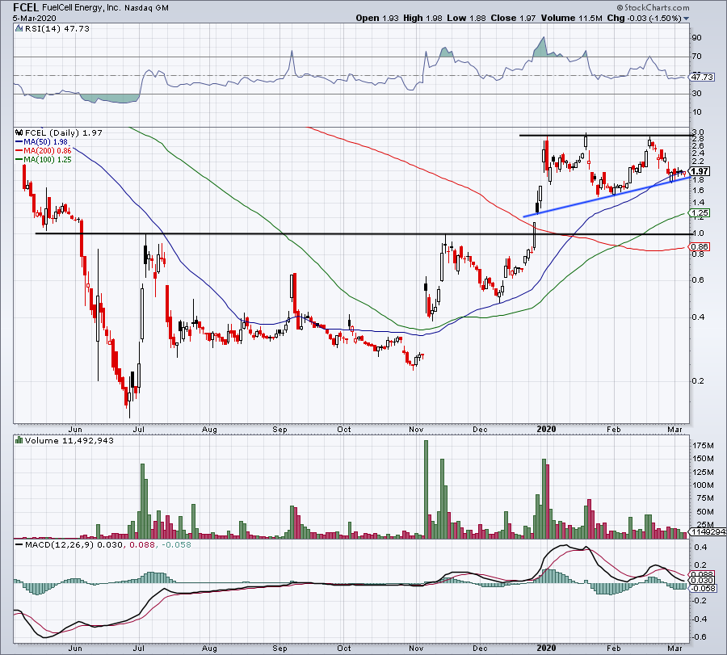Viewport: 727px width, 655px height.
Task: Click the FCEL (Daily) 1.97 legend label
Action: [64, 132]
